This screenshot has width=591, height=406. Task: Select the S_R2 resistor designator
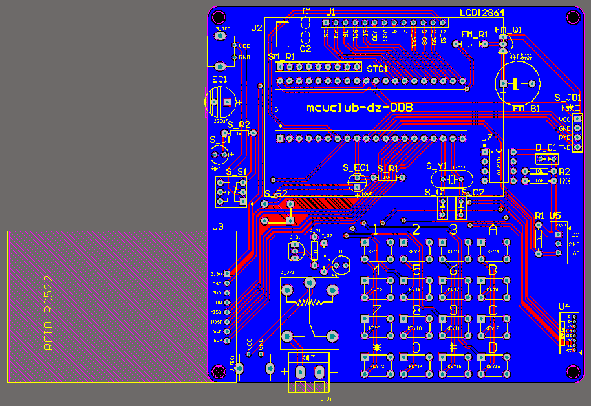coord(239,124)
